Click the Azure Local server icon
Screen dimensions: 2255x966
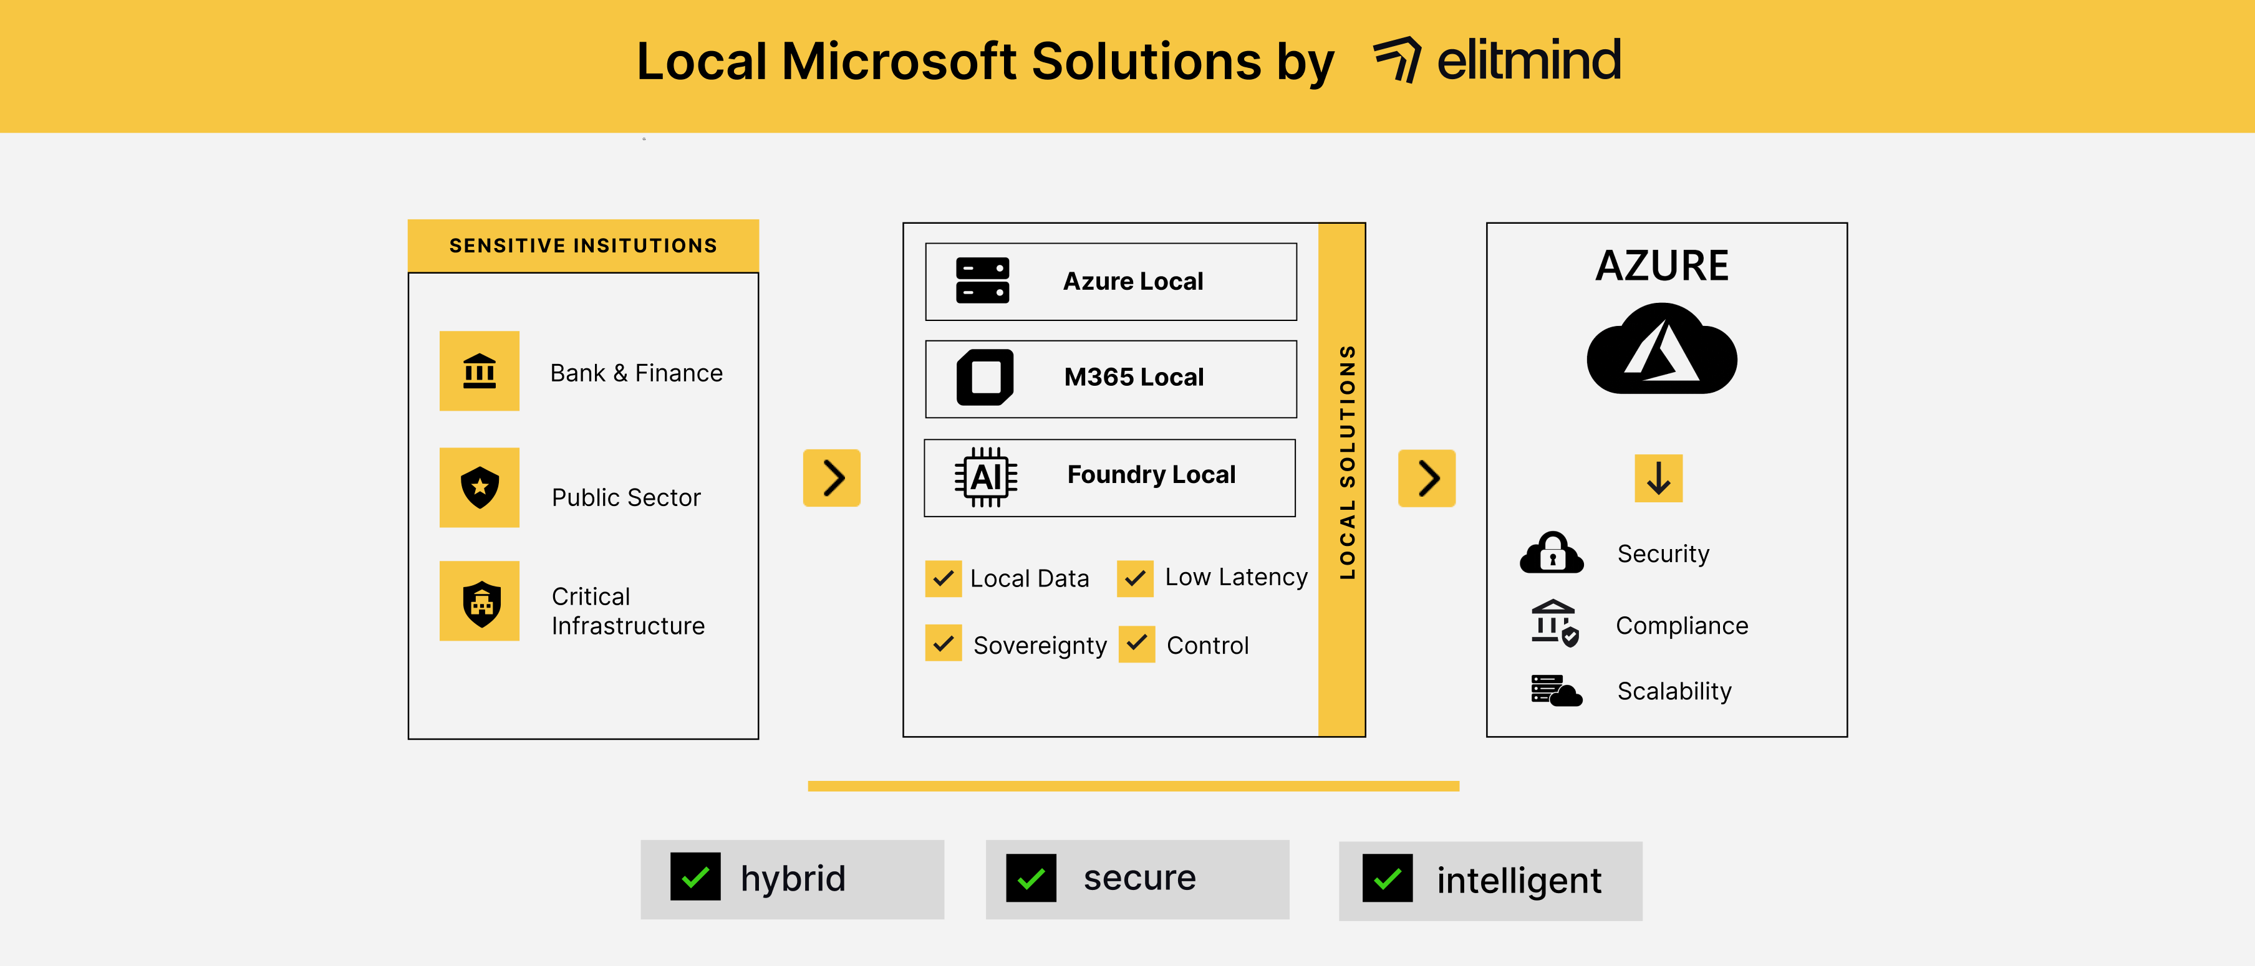982,281
